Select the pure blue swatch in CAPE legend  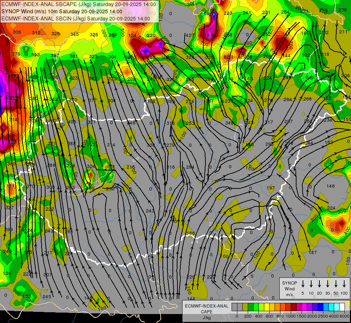click(321, 307)
